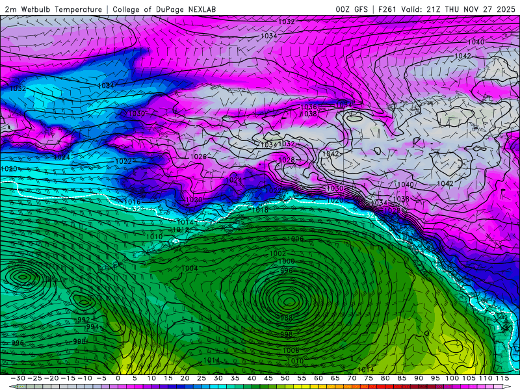The width and height of the screenshot is (520, 390).
Task: Click the 0 value on the color scale
Action: coord(118,378)
